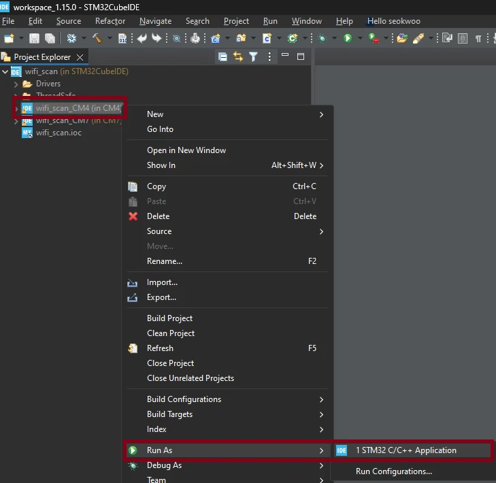
Task: Collapse all items in Project Explorer
Action: pos(222,57)
